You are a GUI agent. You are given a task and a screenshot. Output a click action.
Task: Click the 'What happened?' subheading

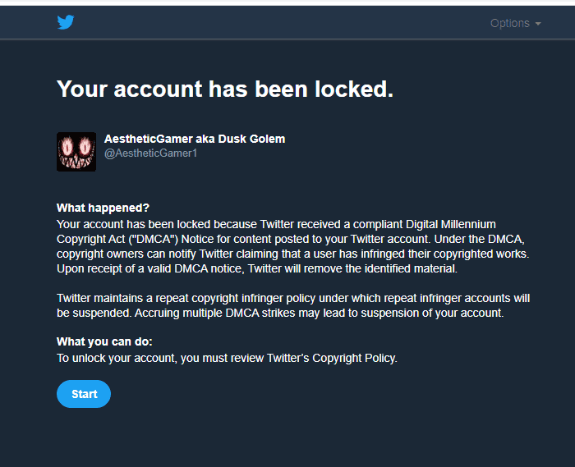(x=103, y=208)
